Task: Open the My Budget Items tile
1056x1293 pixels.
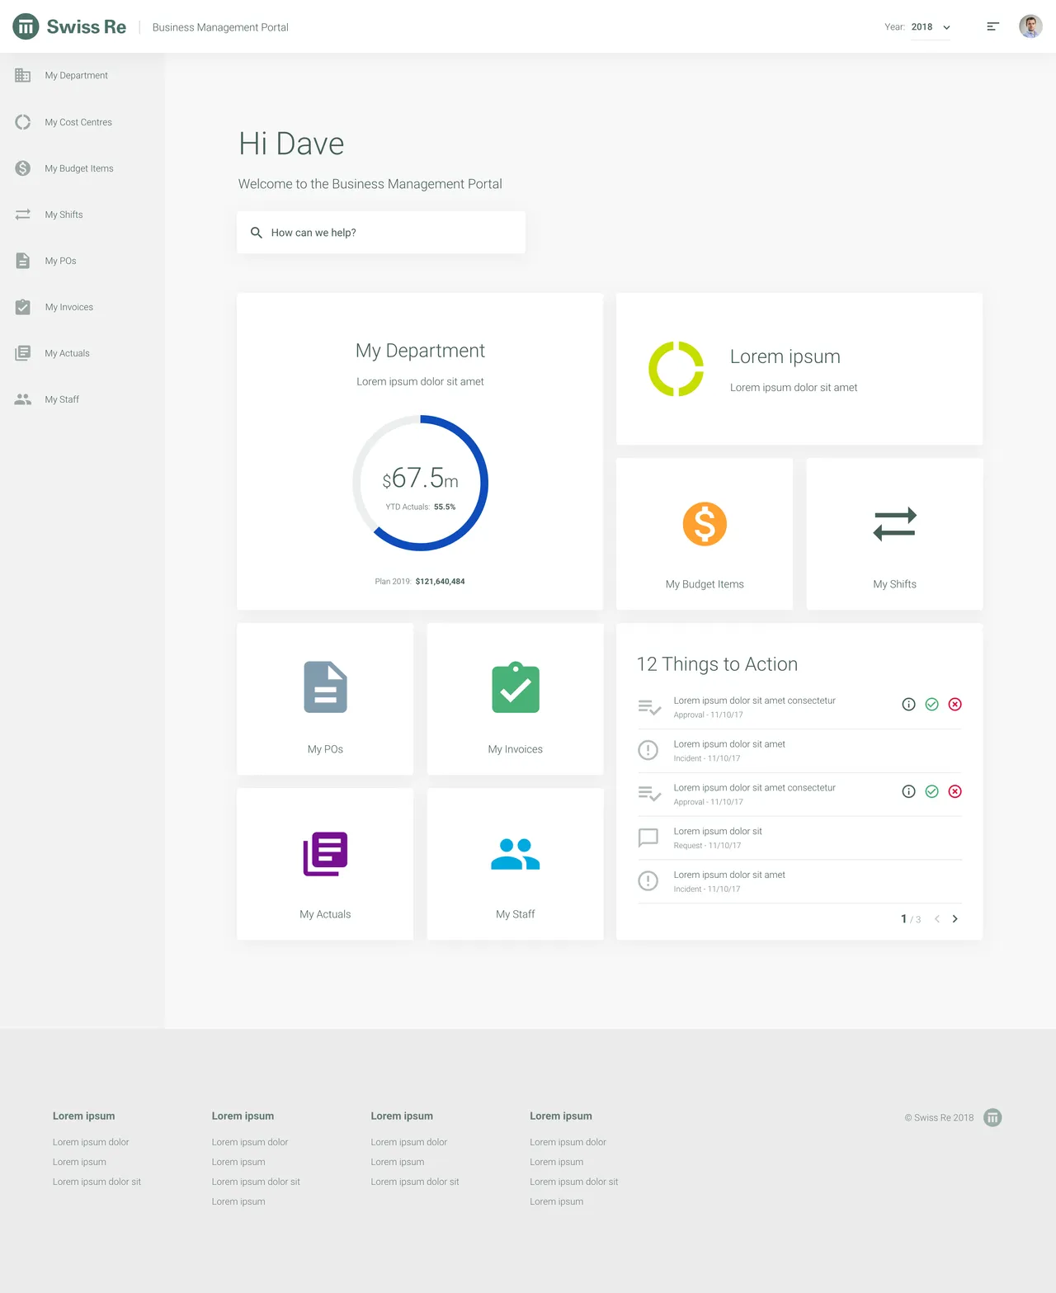Action: [704, 534]
